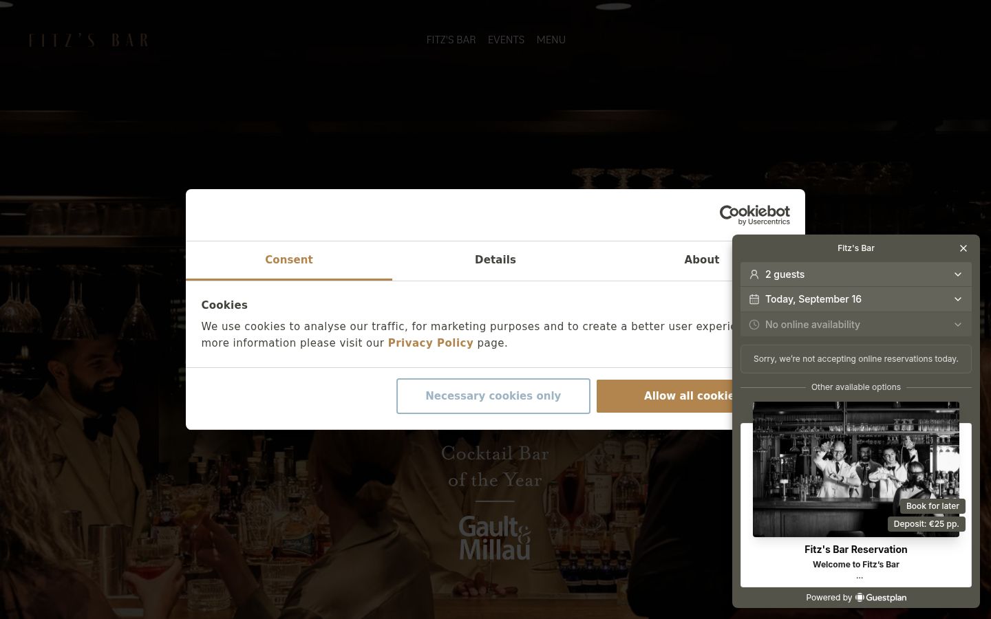Click the Deposit: €25 pp. label

coord(926,524)
